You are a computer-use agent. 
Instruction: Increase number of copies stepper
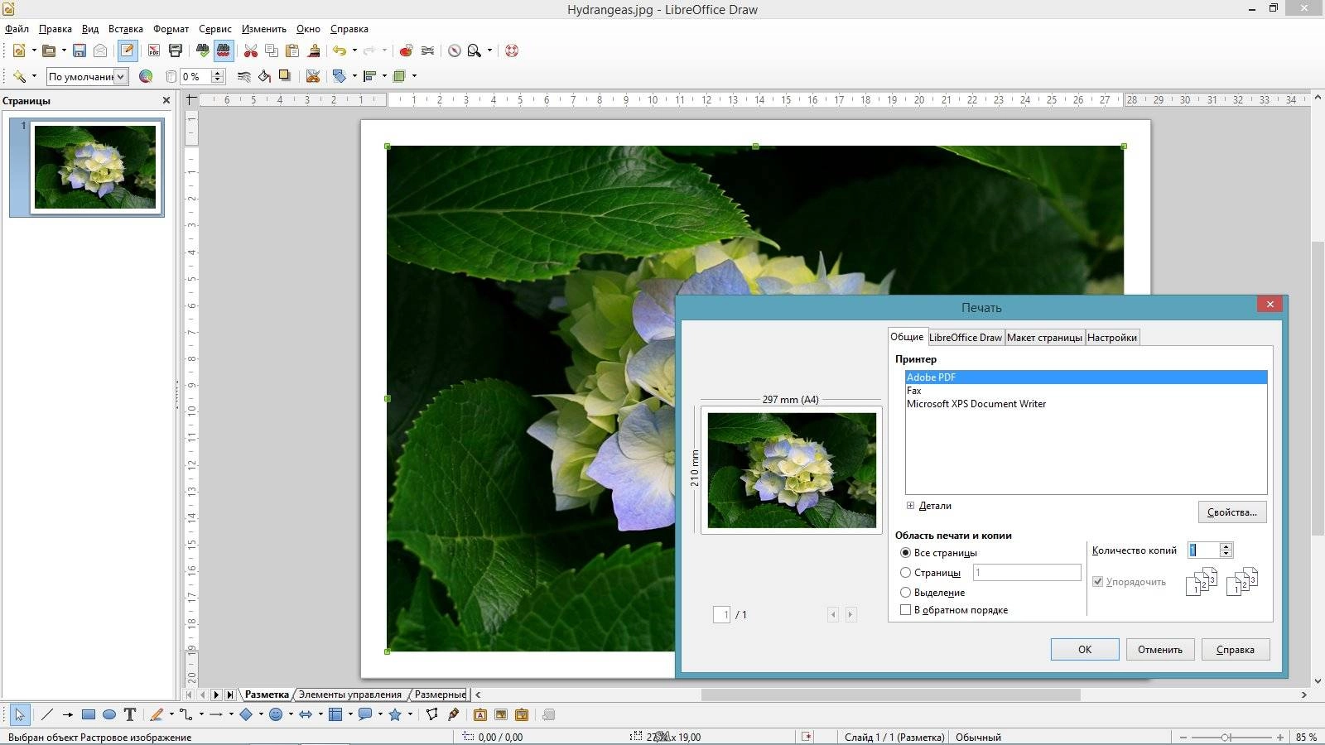1226,546
